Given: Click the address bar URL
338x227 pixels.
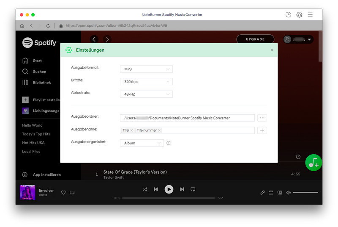Looking at the screenshot, I should [117, 25].
